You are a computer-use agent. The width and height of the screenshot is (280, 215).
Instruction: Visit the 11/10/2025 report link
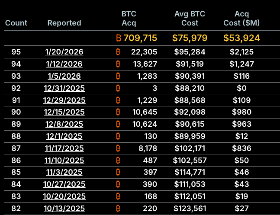tap(64, 160)
